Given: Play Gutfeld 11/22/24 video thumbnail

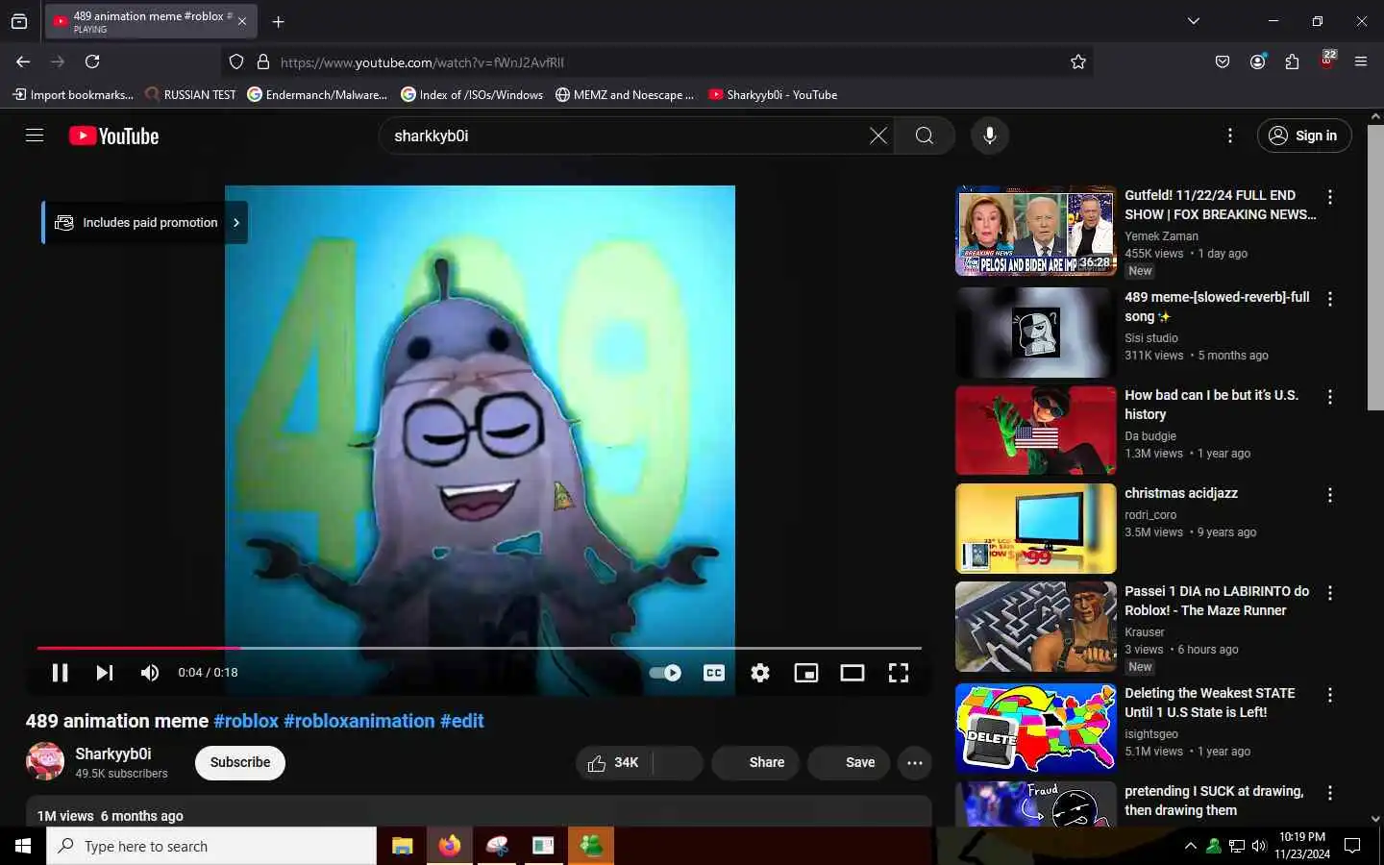Looking at the screenshot, I should pyautogui.click(x=1036, y=231).
